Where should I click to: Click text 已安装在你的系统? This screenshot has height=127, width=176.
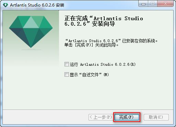click(140, 41)
